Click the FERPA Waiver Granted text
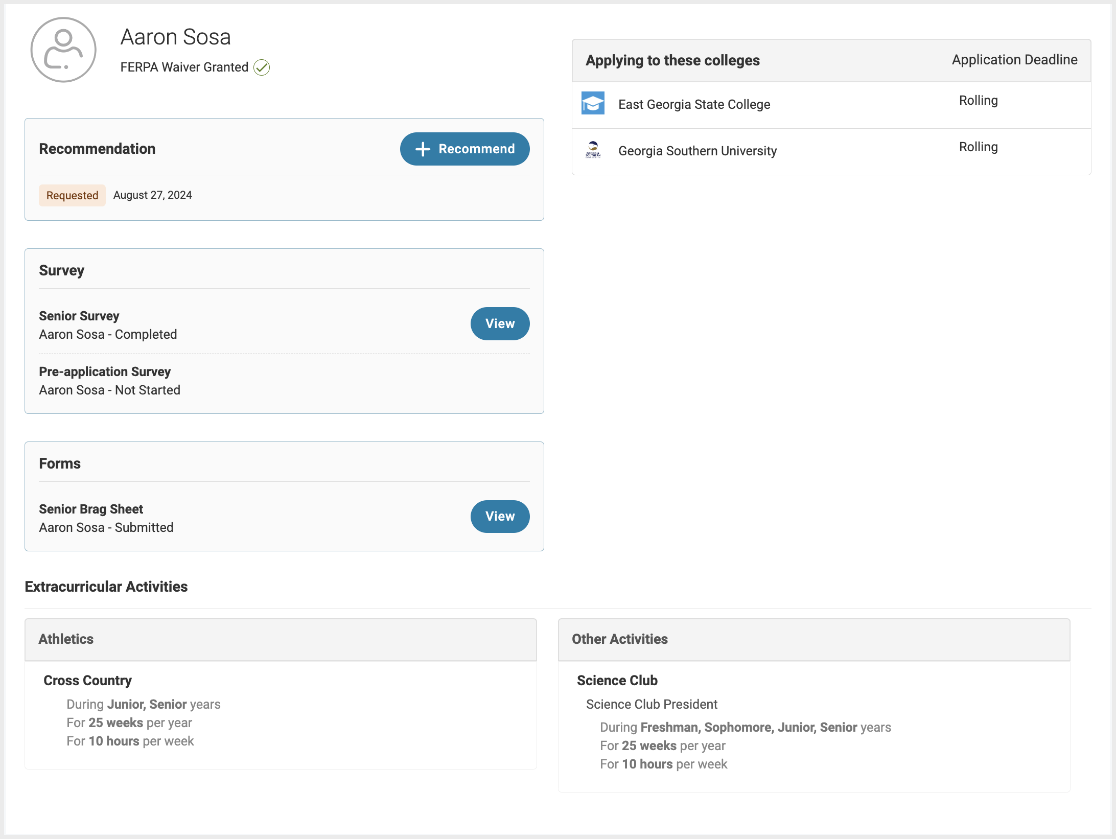Viewport: 1116px width, 839px height. pyautogui.click(x=184, y=67)
